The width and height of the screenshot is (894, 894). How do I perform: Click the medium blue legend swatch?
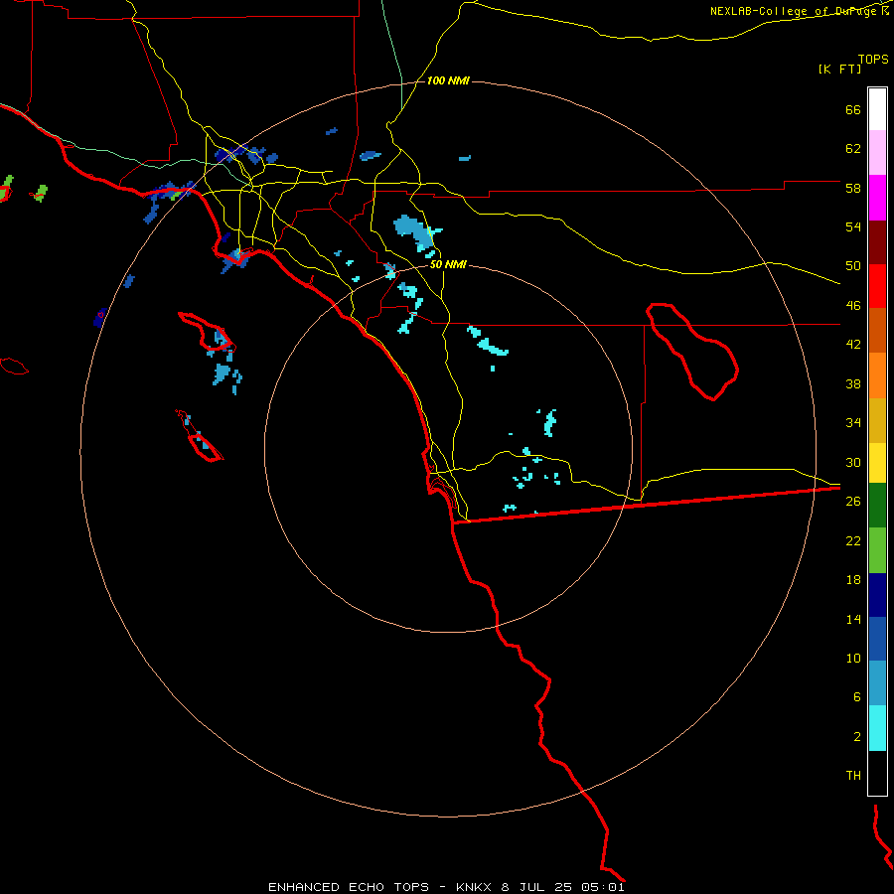877,639
